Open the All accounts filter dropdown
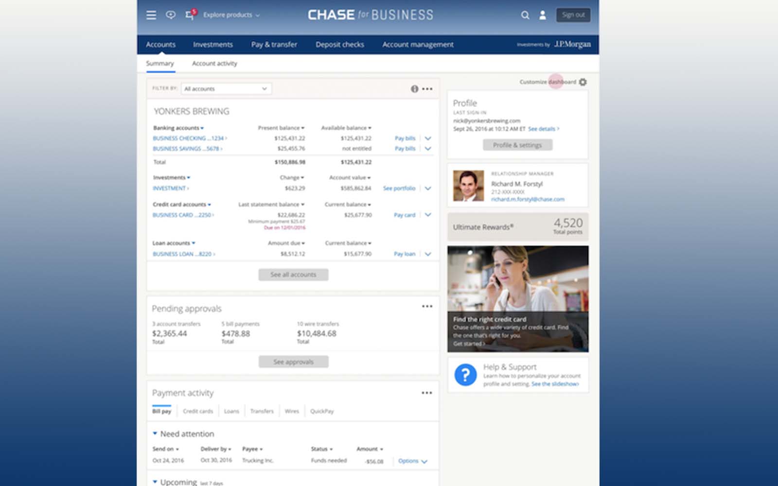 pyautogui.click(x=226, y=89)
